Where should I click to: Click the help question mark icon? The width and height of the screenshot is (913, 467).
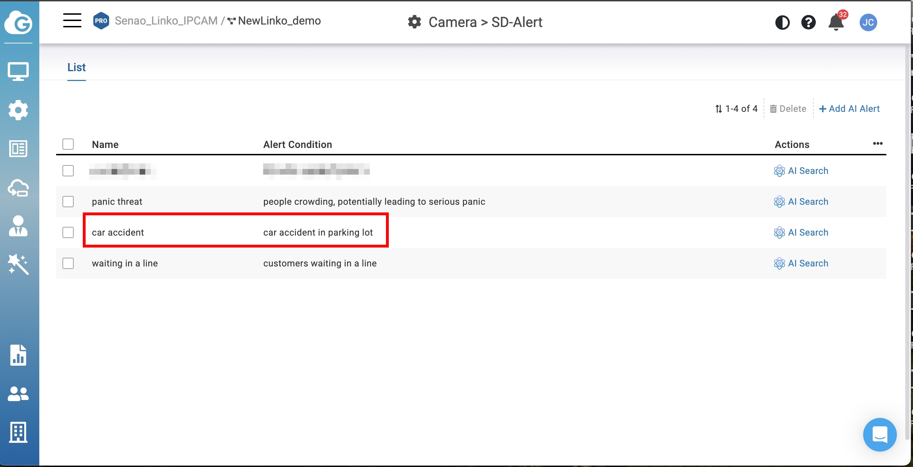click(x=808, y=23)
